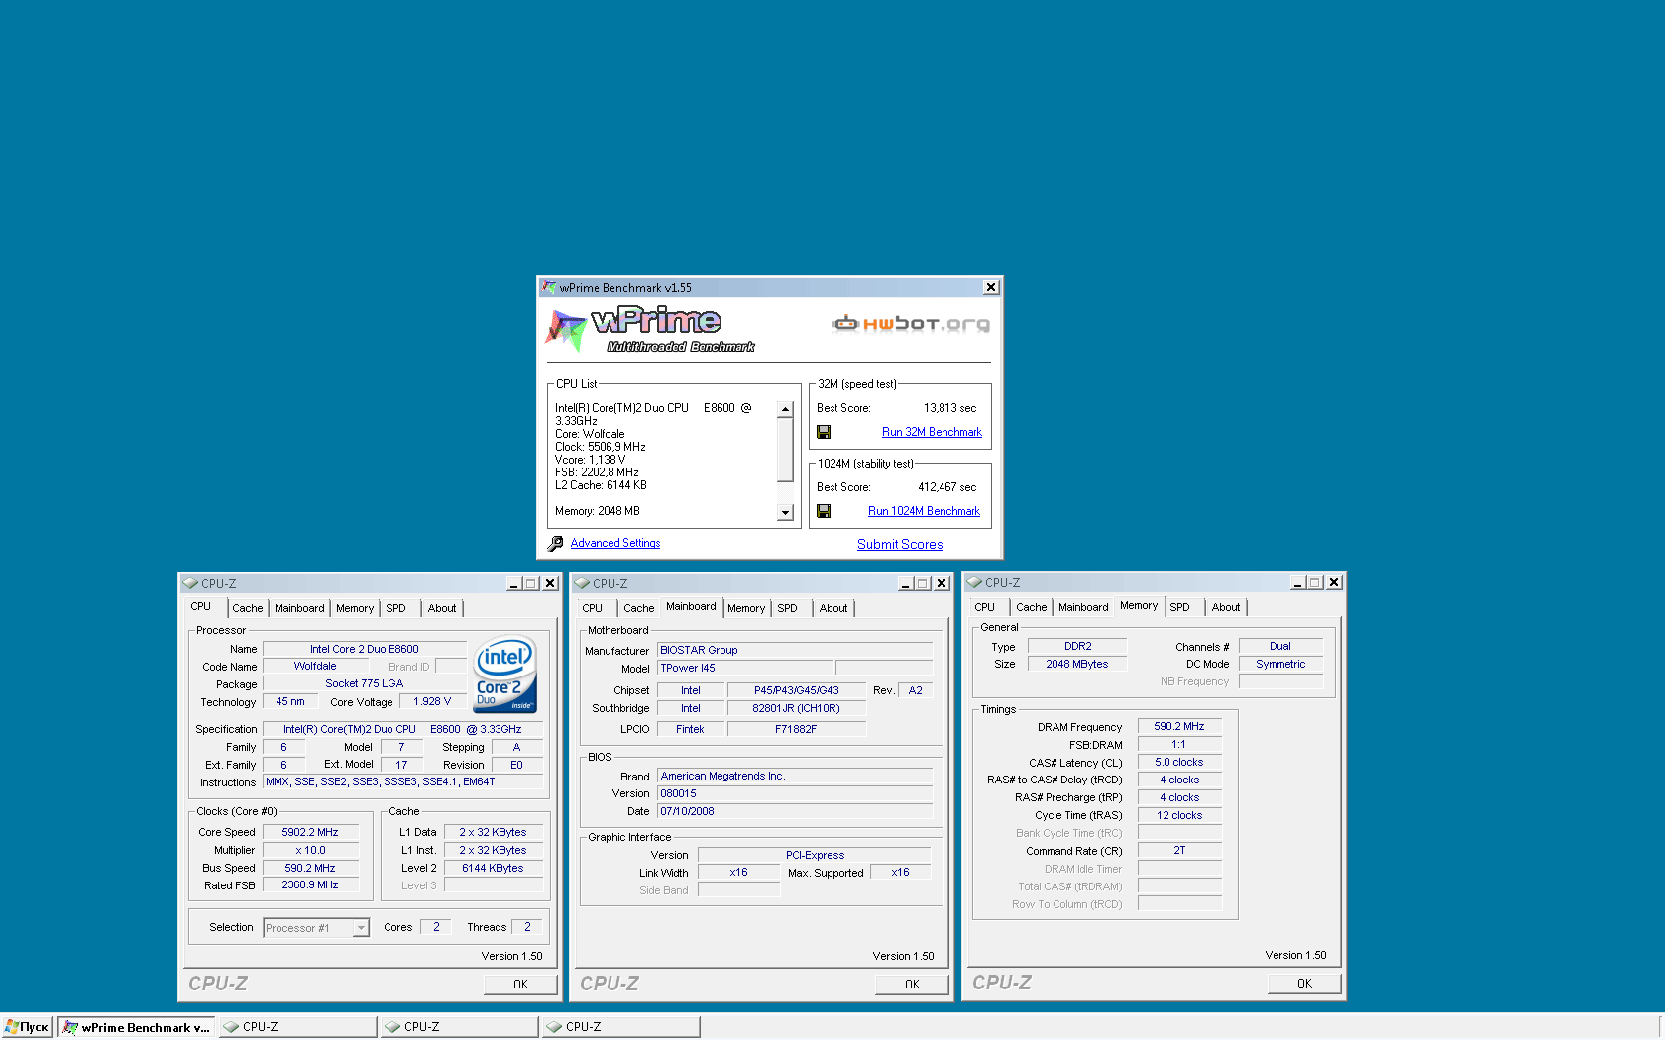
Task: Open Mainboard tab in right CPU-Z window
Action: point(1083,607)
